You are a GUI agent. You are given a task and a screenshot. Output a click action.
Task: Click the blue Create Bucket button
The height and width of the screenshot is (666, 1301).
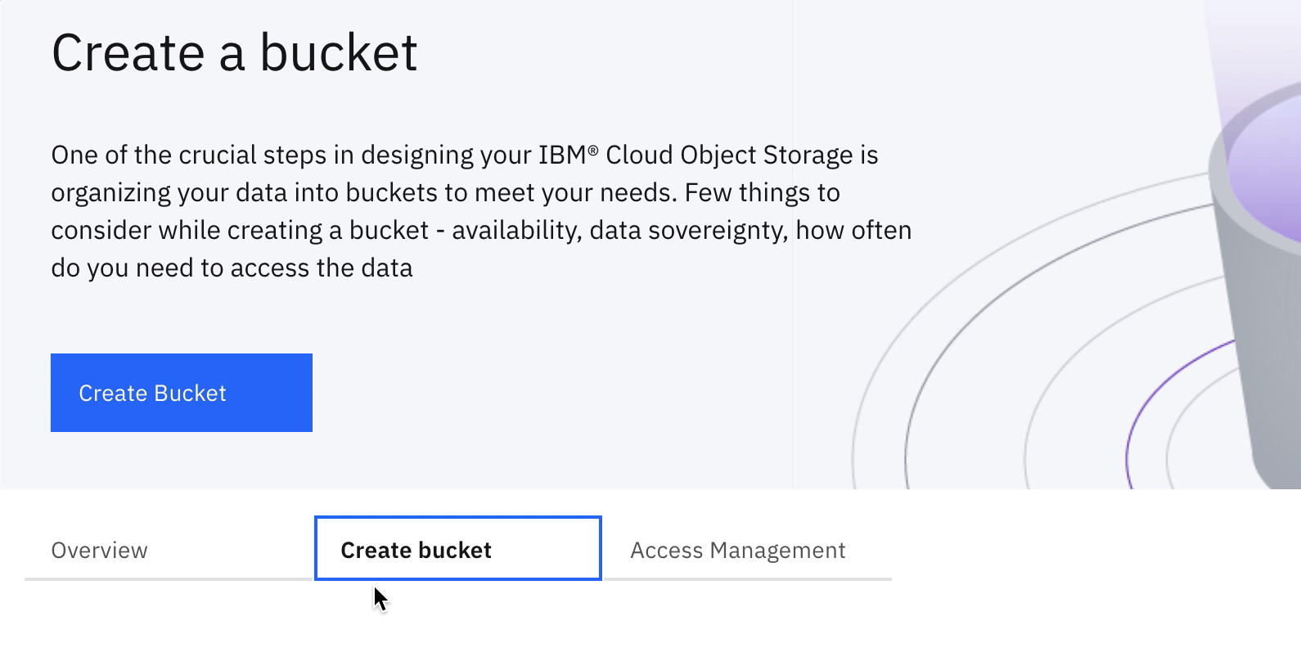(x=182, y=393)
